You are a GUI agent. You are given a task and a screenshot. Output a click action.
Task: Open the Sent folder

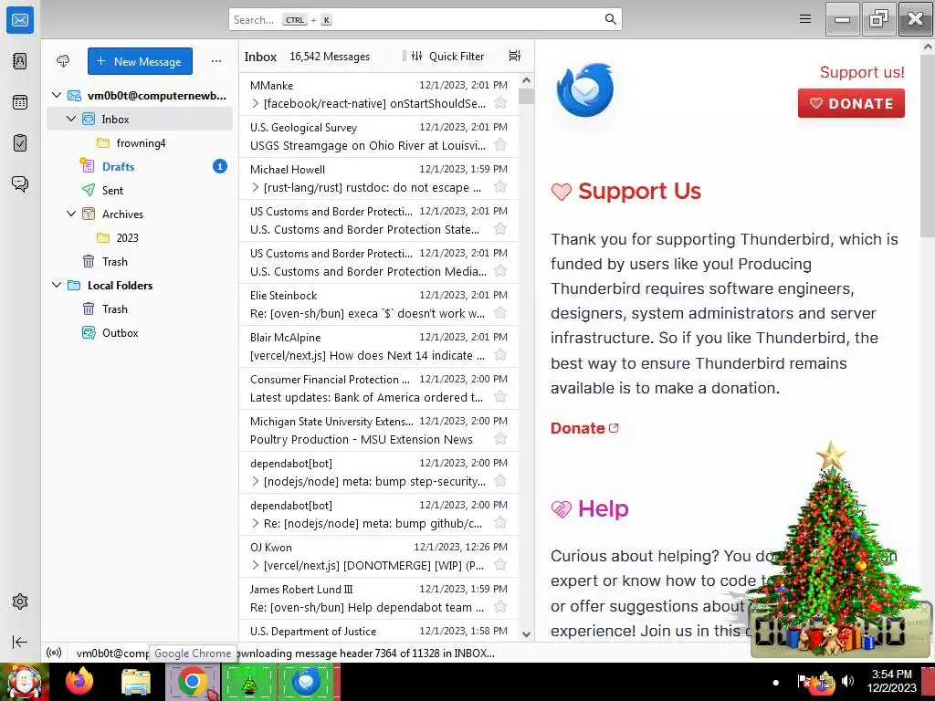pos(140,190)
